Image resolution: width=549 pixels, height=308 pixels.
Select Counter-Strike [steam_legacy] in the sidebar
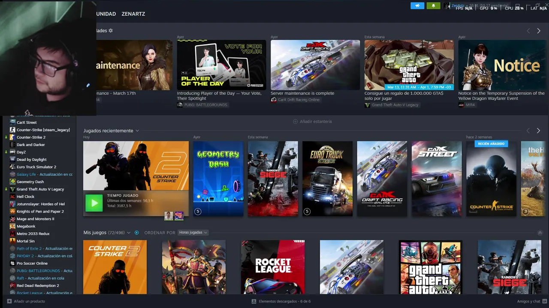click(43, 130)
